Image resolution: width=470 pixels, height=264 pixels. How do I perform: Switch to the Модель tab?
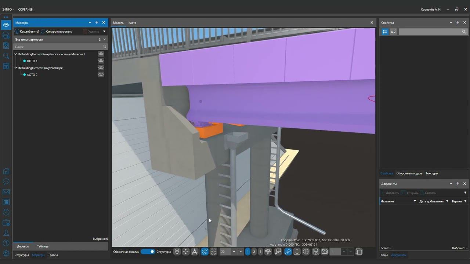coord(118,23)
